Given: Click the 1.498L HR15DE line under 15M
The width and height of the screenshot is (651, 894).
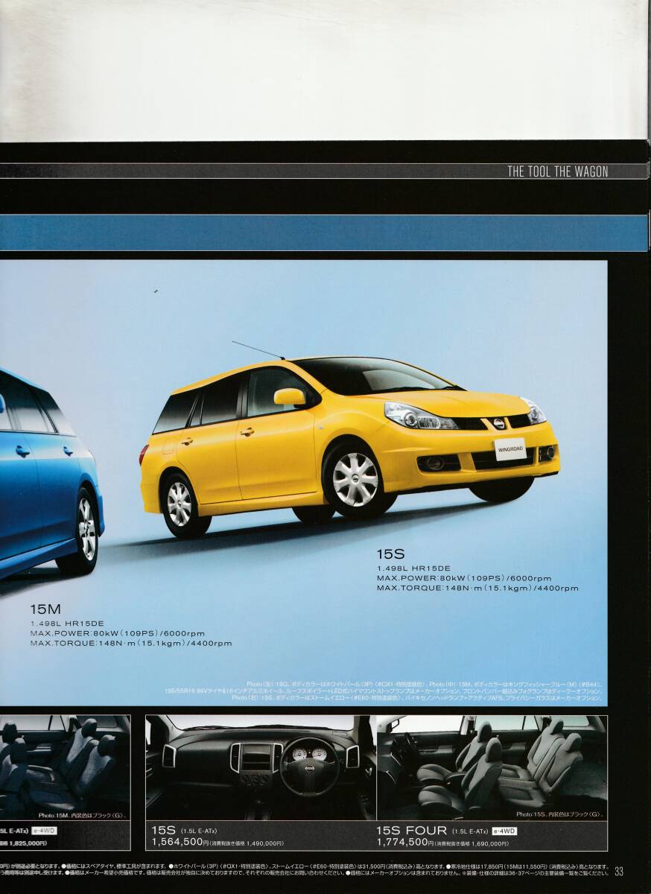Looking at the screenshot, I should point(67,624).
